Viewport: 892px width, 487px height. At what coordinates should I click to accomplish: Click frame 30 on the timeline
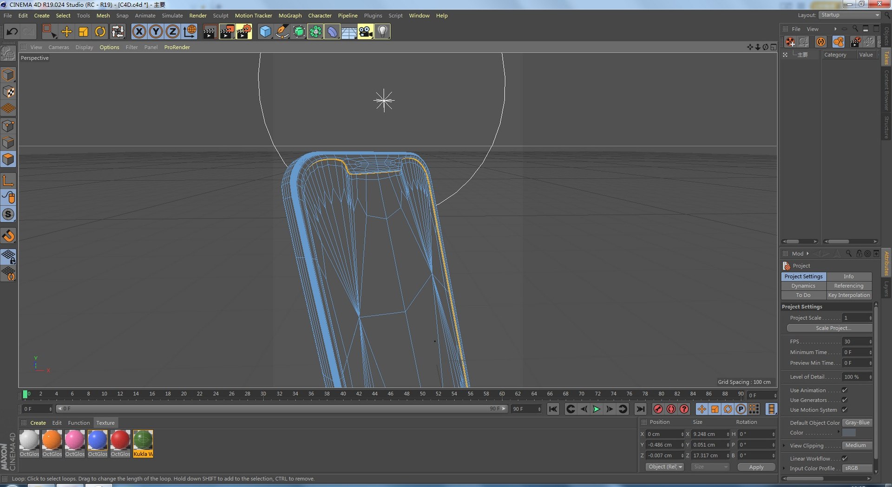(263, 394)
